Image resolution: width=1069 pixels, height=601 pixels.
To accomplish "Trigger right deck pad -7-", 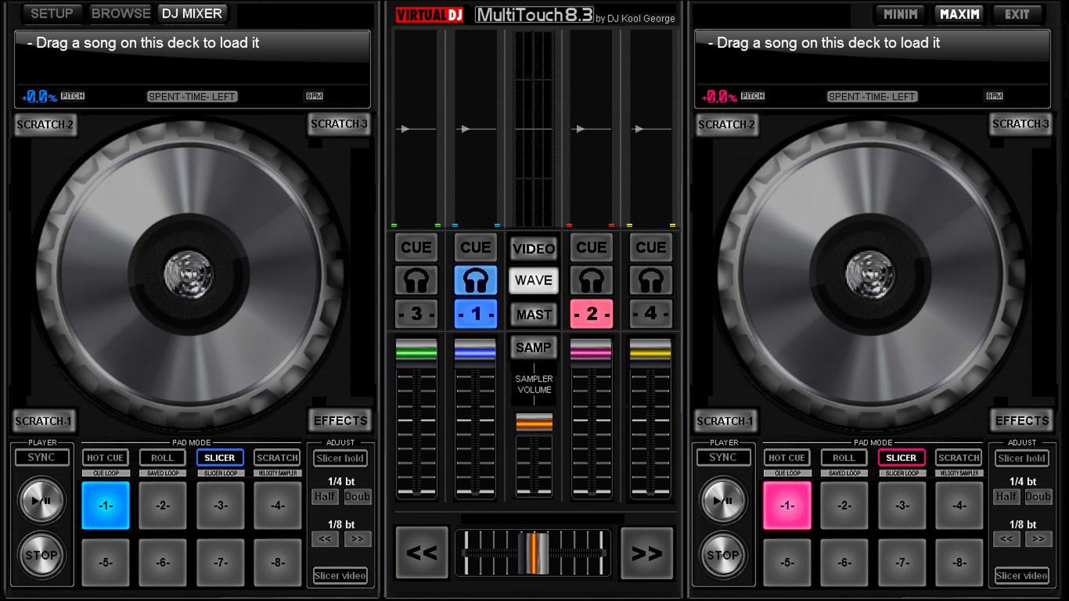I will pyautogui.click(x=902, y=563).
